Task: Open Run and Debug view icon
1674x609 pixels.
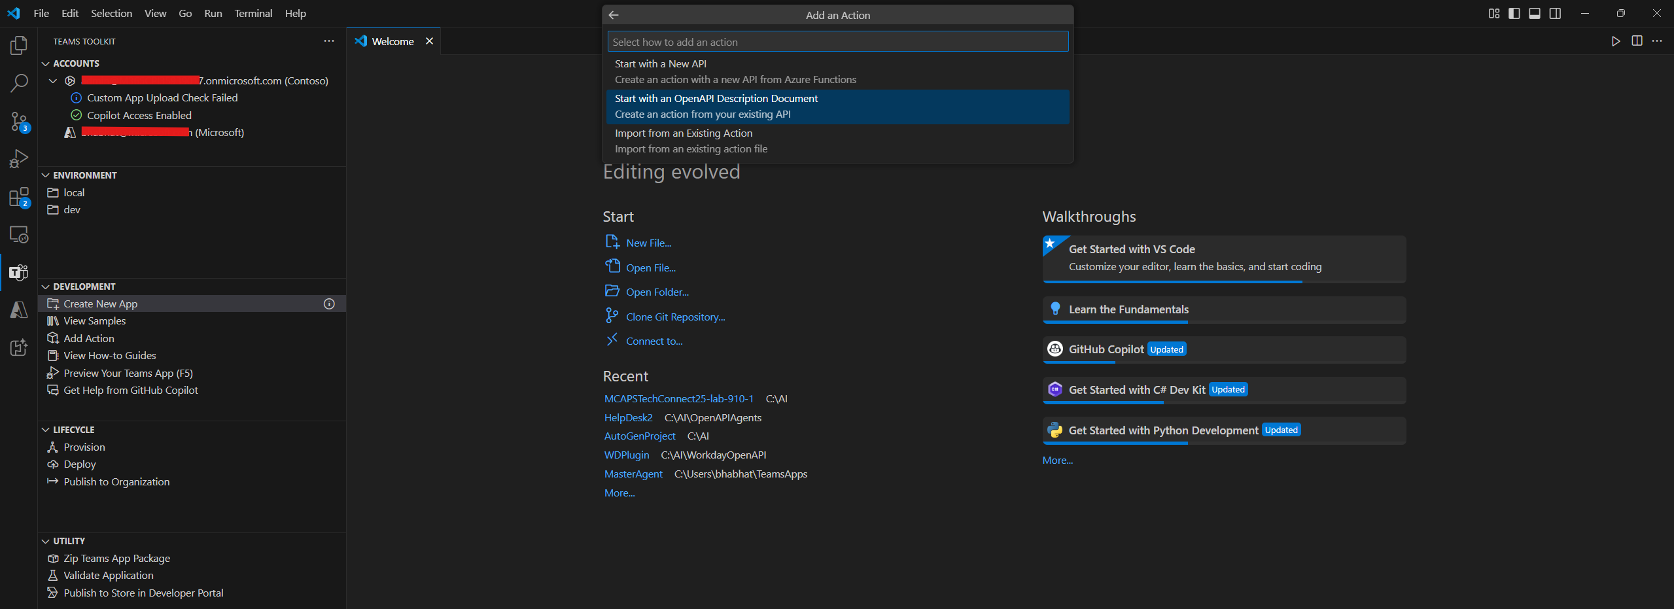Action: [x=19, y=159]
